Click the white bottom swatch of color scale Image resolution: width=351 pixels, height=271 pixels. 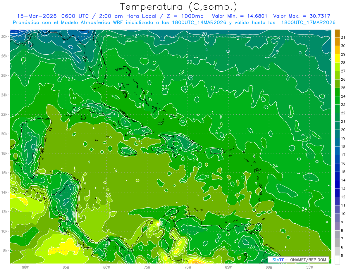[x=337, y=260]
